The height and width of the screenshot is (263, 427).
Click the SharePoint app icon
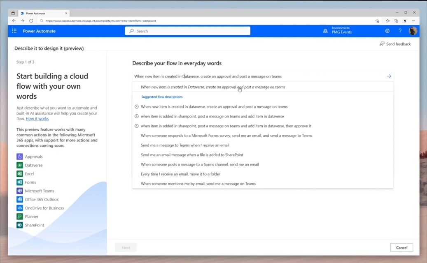(20, 225)
